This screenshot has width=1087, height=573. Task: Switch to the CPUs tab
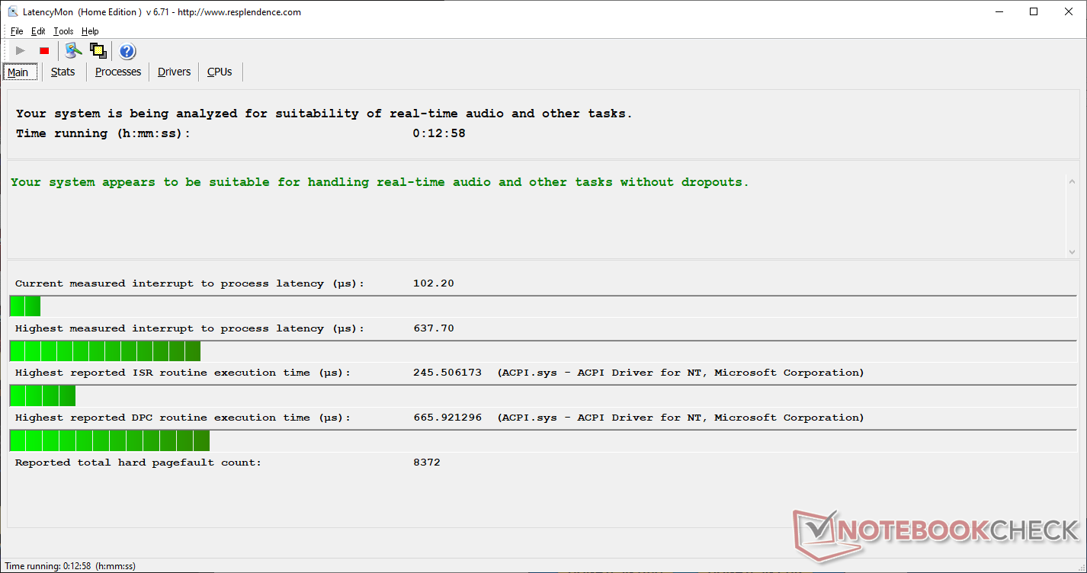(x=220, y=72)
